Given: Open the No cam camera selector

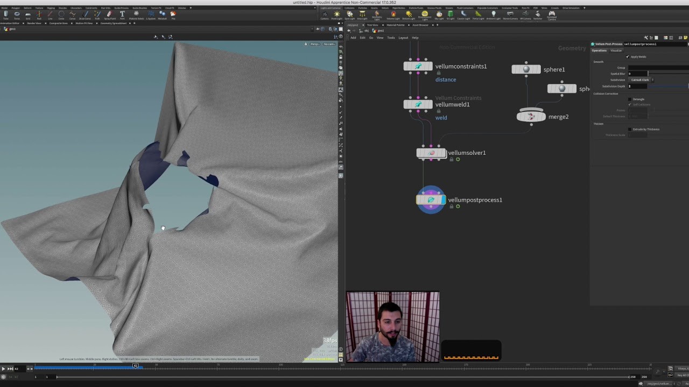Looking at the screenshot, I should [x=329, y=44].
